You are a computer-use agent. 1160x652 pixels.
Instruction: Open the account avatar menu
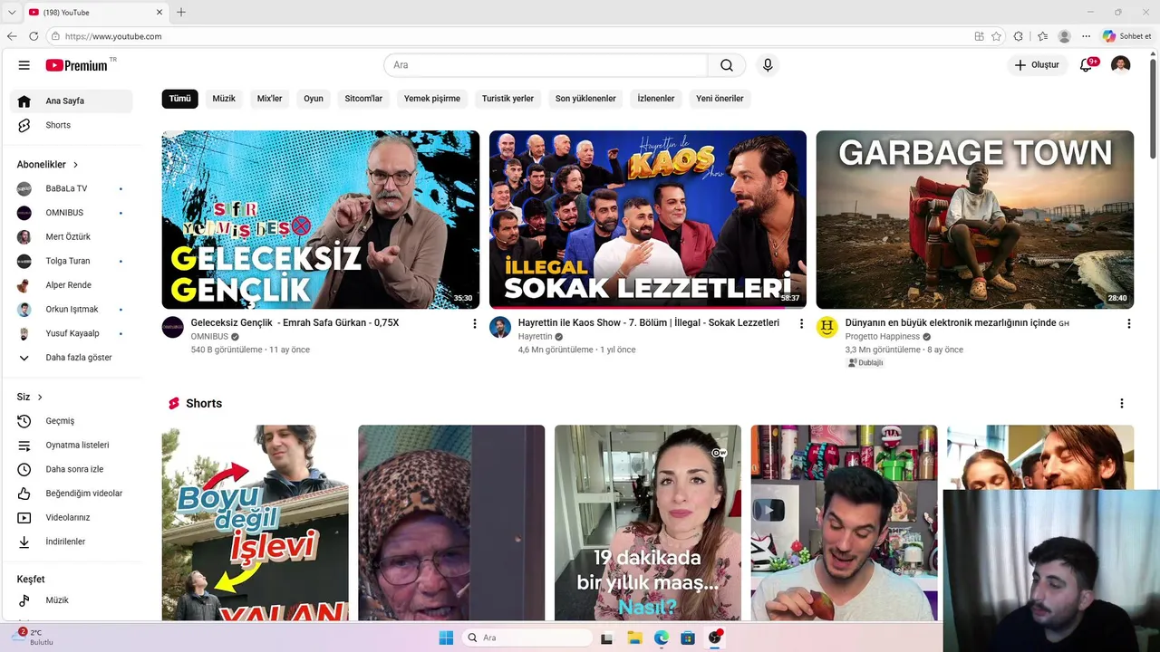tap(1121, 65)
